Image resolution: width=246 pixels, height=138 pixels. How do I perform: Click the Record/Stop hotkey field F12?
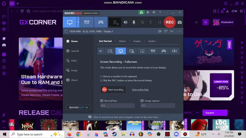tap(117, 106)
